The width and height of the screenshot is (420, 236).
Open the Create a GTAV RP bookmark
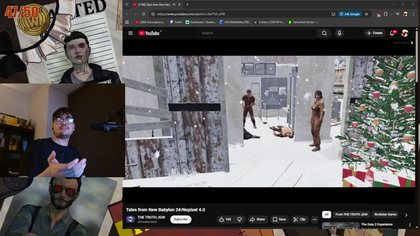[x=269, y=22]
